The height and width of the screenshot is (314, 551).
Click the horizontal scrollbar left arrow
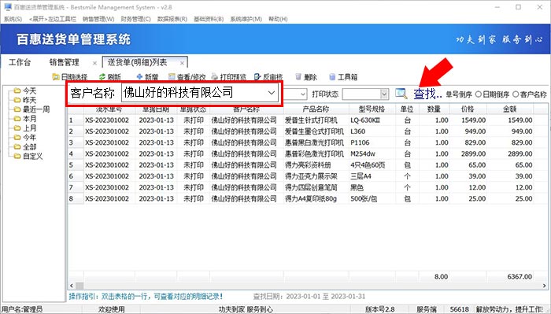(72, 286)
